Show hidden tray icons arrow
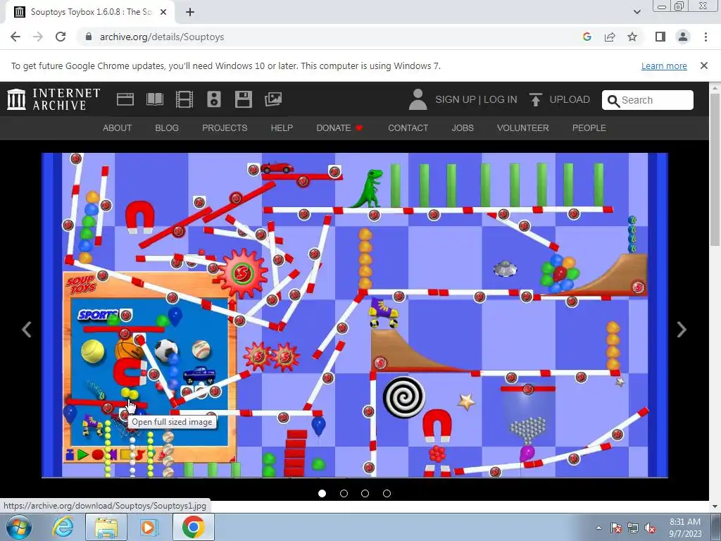721x541 pixels. point(598,528)
